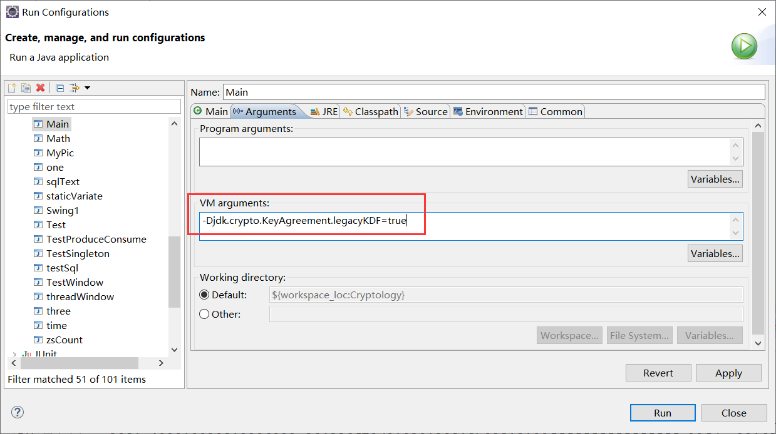The width and height of the screenshot is (776, 434).
Task: Select the three configuration
Action: point(58,311)
